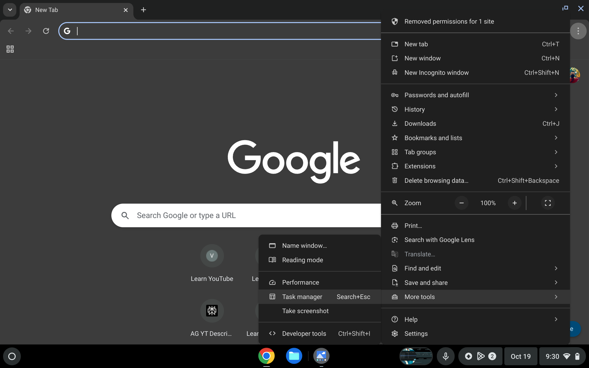Click the Search Google or type a URL box
589x368 pixels.
[x=246, y=216]
